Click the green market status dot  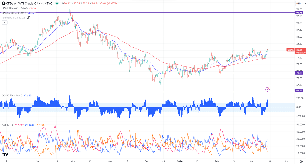57,3
